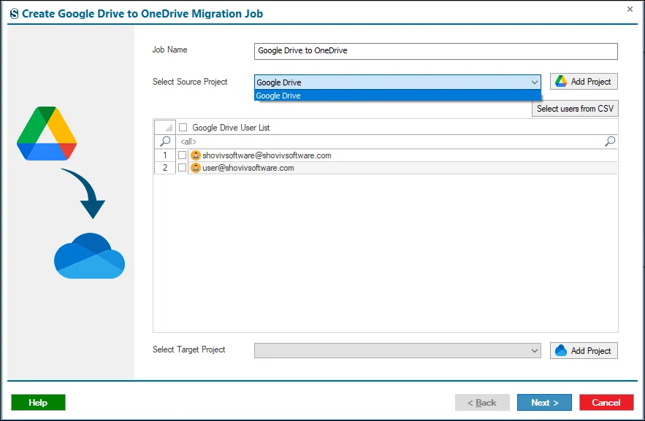Viewport: 645px width, 421px height.
Task: Check the box for shovivsoftware@shovivsoftware.com
Action: tap(182, 155)
